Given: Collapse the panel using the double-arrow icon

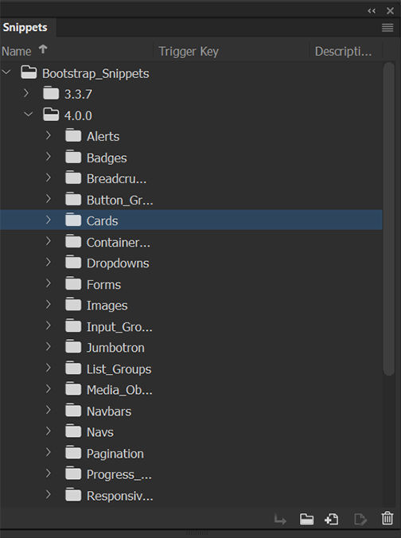Looking at the screenshot, I should click(372, 11).
